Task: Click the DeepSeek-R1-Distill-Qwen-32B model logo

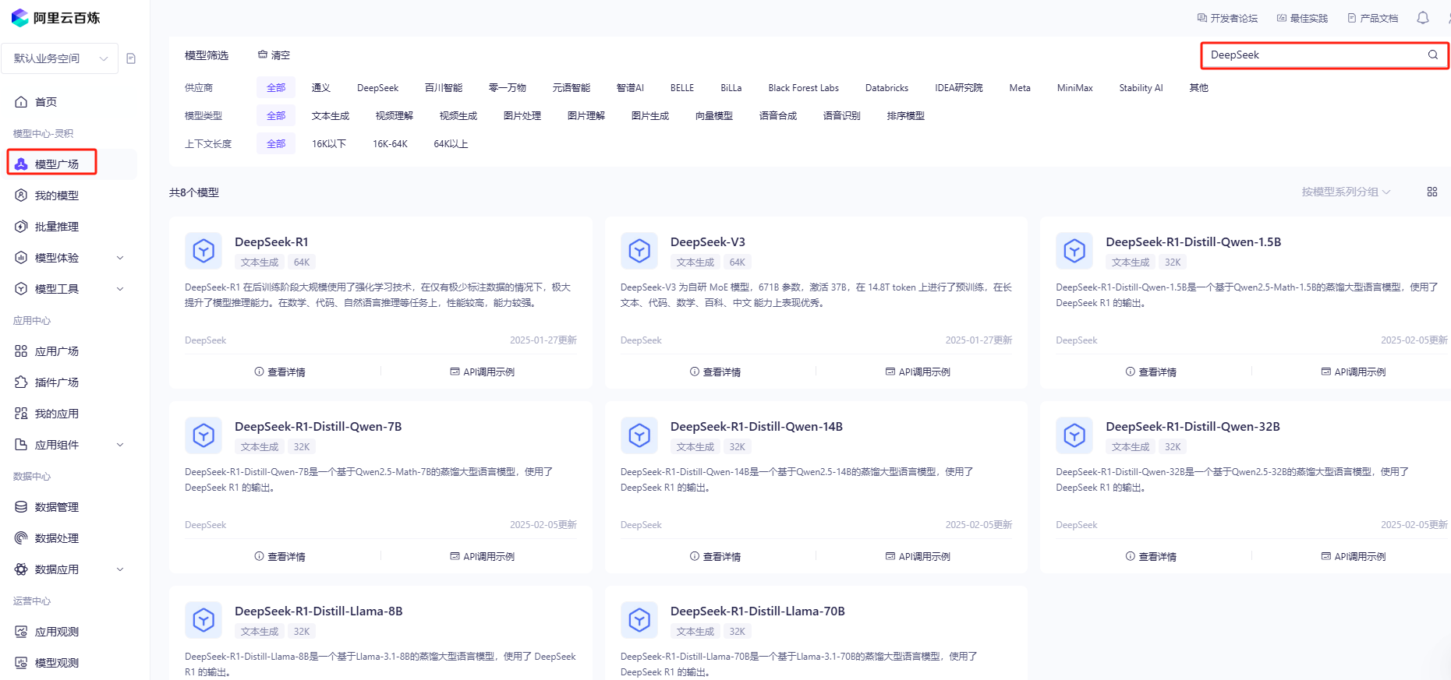Action: (1074, 435)
